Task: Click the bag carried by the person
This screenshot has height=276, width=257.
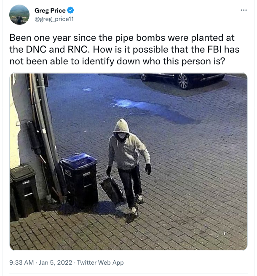Action: (112, 188)
